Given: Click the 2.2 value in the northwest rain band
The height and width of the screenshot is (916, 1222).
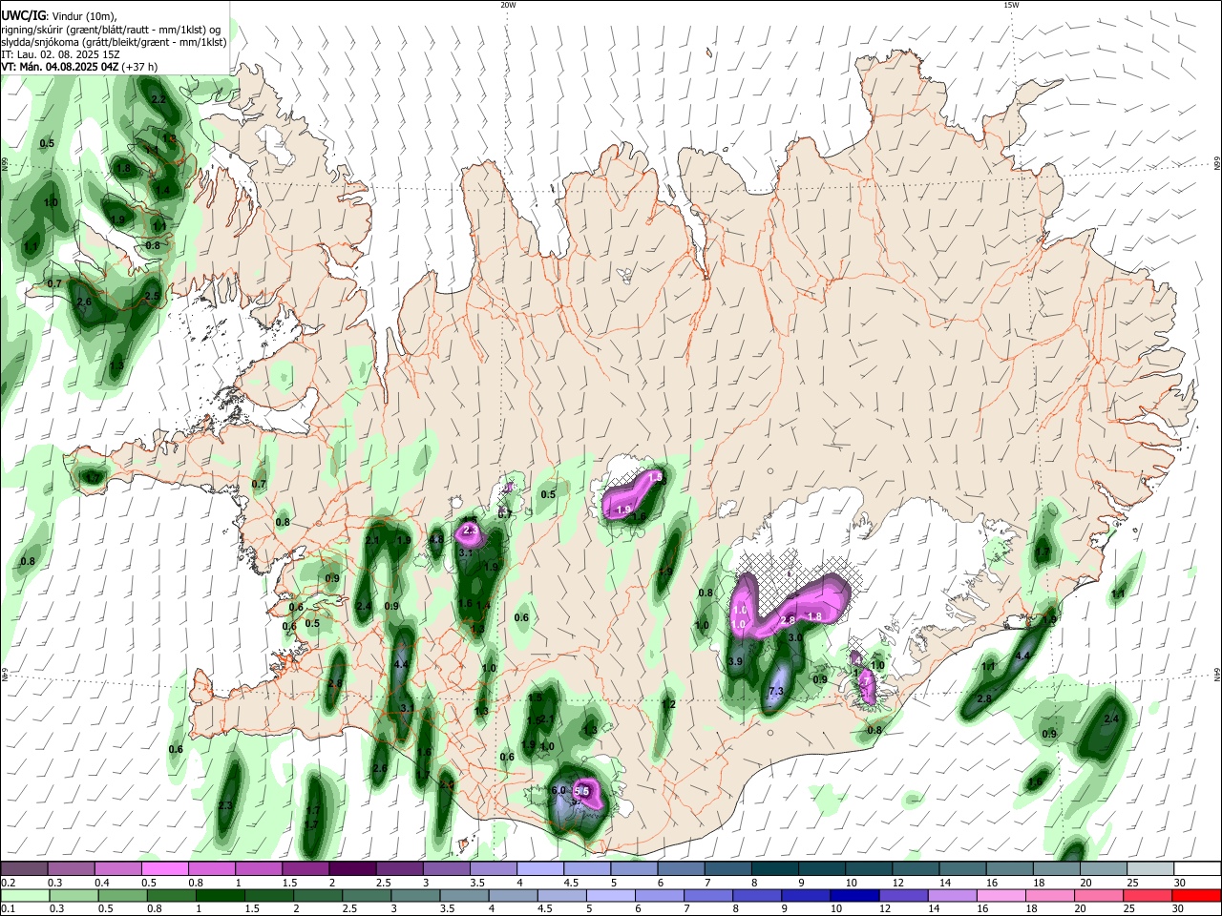Looking at the screenshot, I should click(x=158, y=99).
